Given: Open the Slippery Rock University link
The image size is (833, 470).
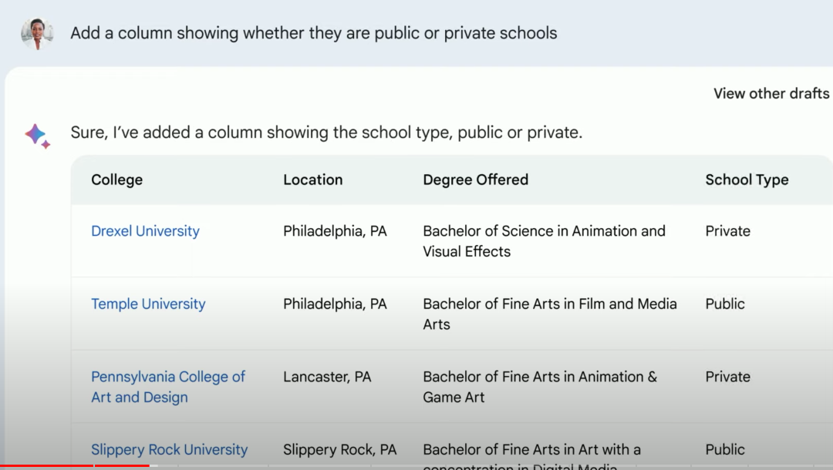Looking at the screenshot, I should (169, 449).
